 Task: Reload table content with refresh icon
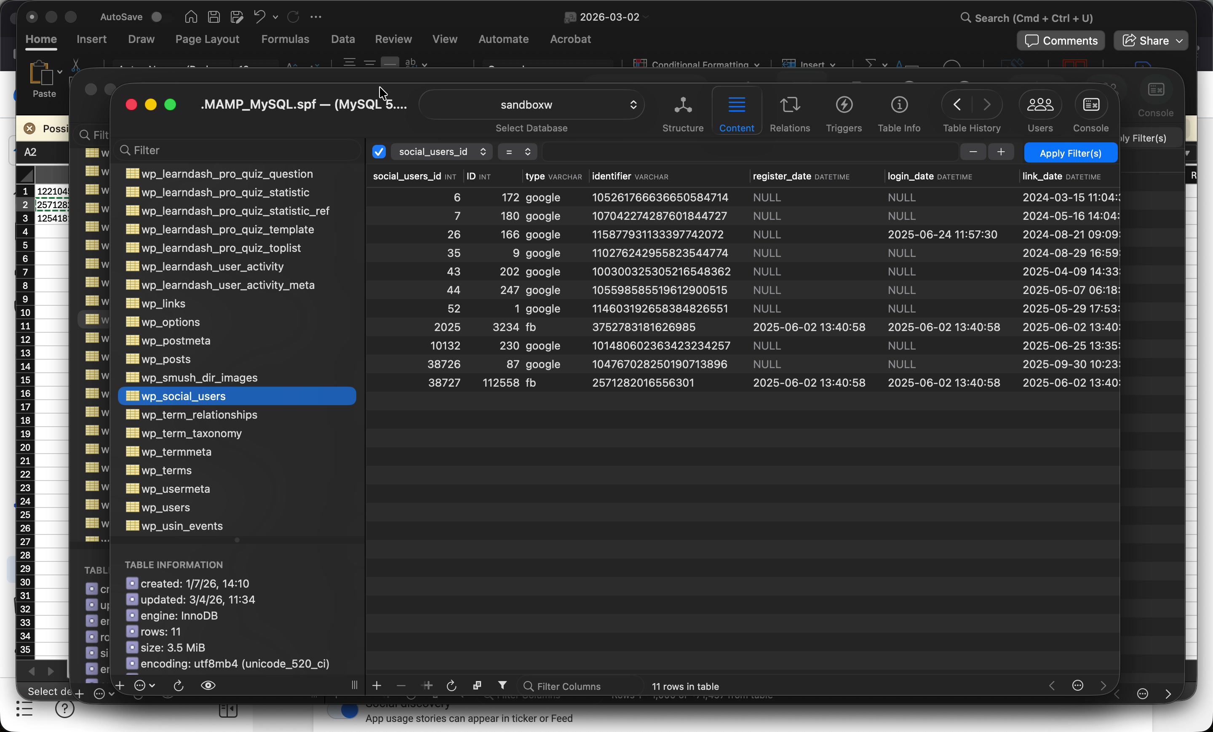(x=452, y=686)
